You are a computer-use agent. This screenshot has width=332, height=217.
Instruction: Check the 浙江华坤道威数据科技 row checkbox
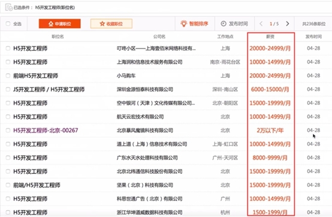pyautogui.click(x=8, y=212)
